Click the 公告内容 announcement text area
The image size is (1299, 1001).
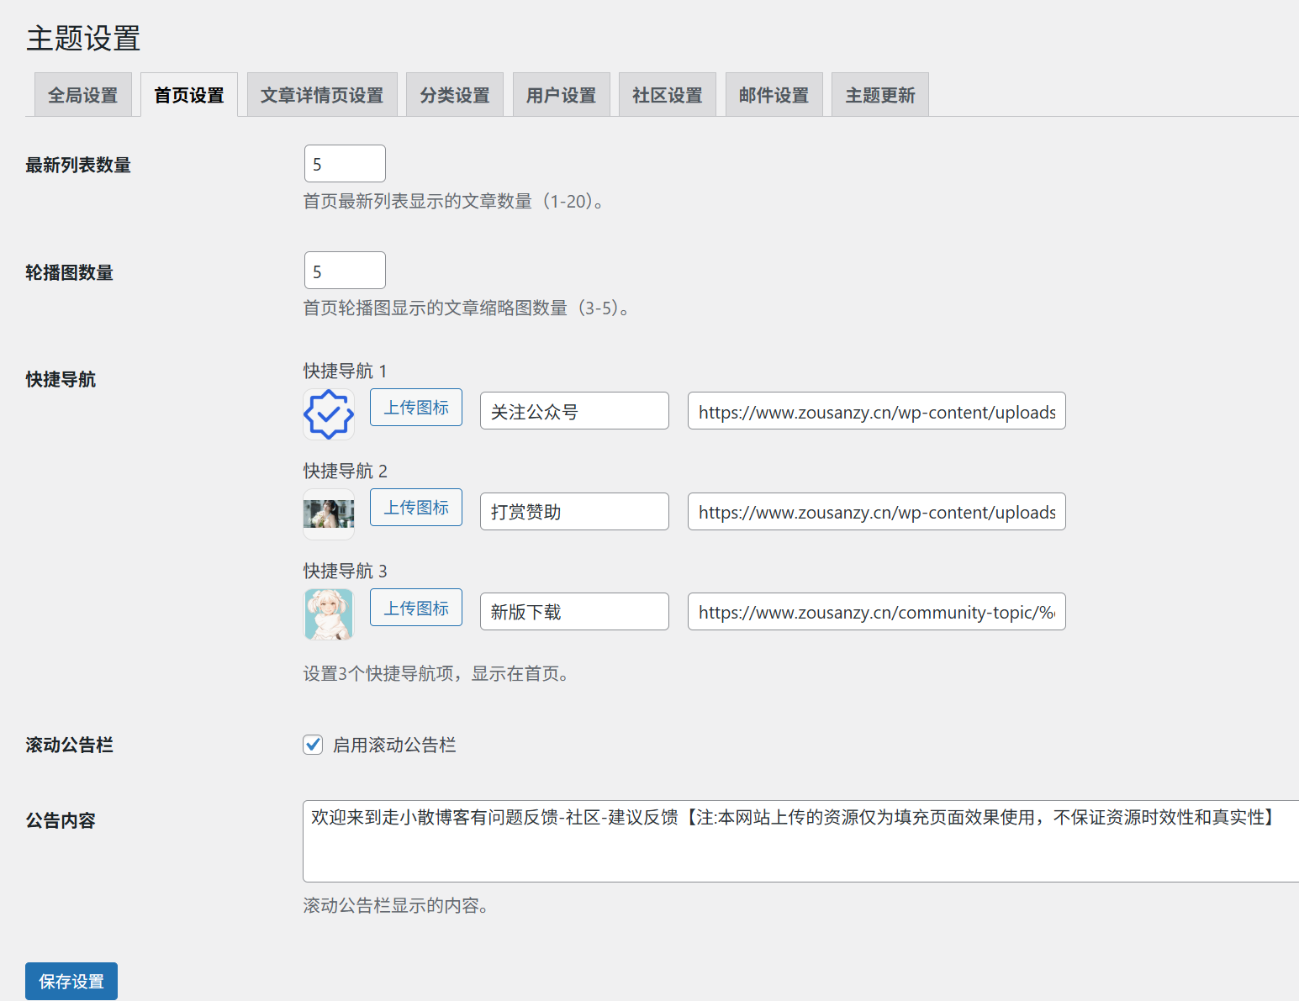coord(799,840)
